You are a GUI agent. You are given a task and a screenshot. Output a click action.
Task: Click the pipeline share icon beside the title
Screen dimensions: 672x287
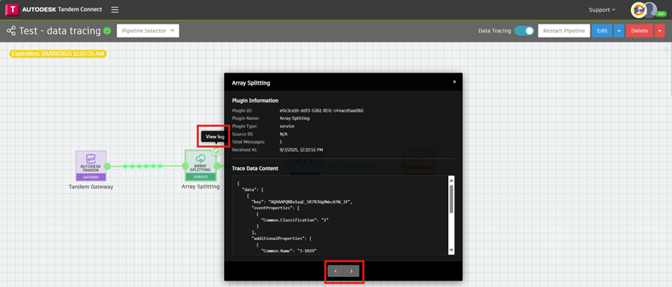(x=11, y=31)
